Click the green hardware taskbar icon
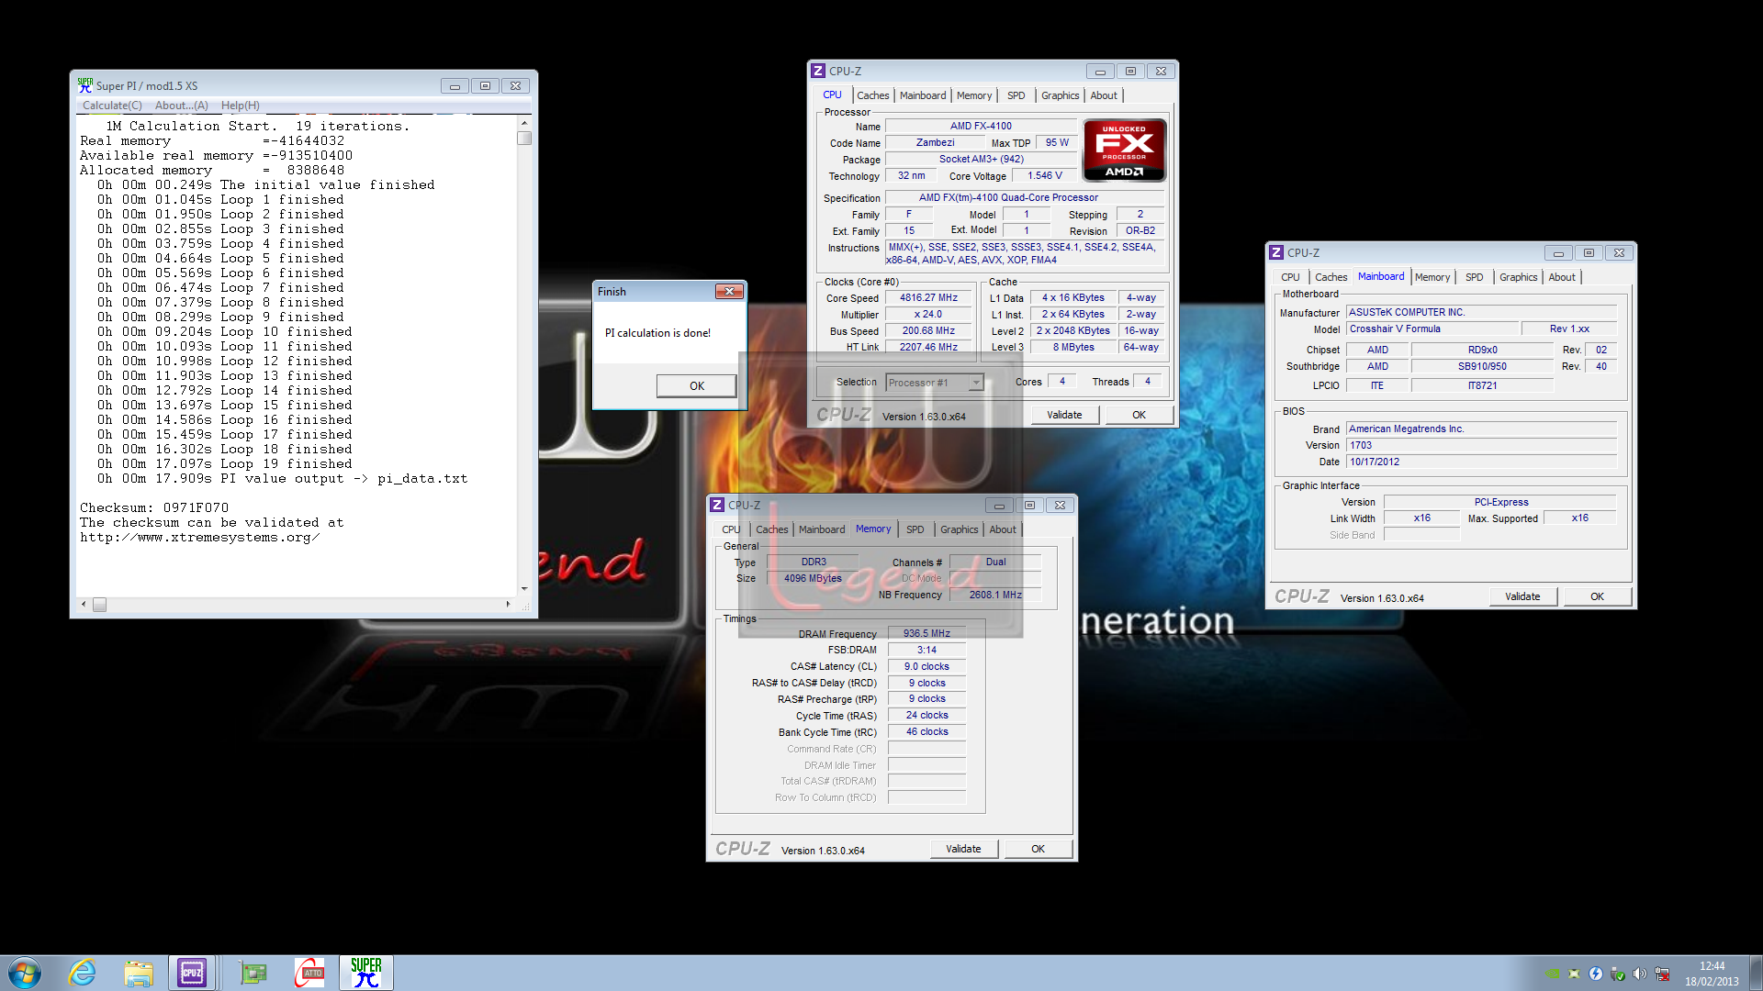The image size is (1763, 991). [x=253, y=973]
